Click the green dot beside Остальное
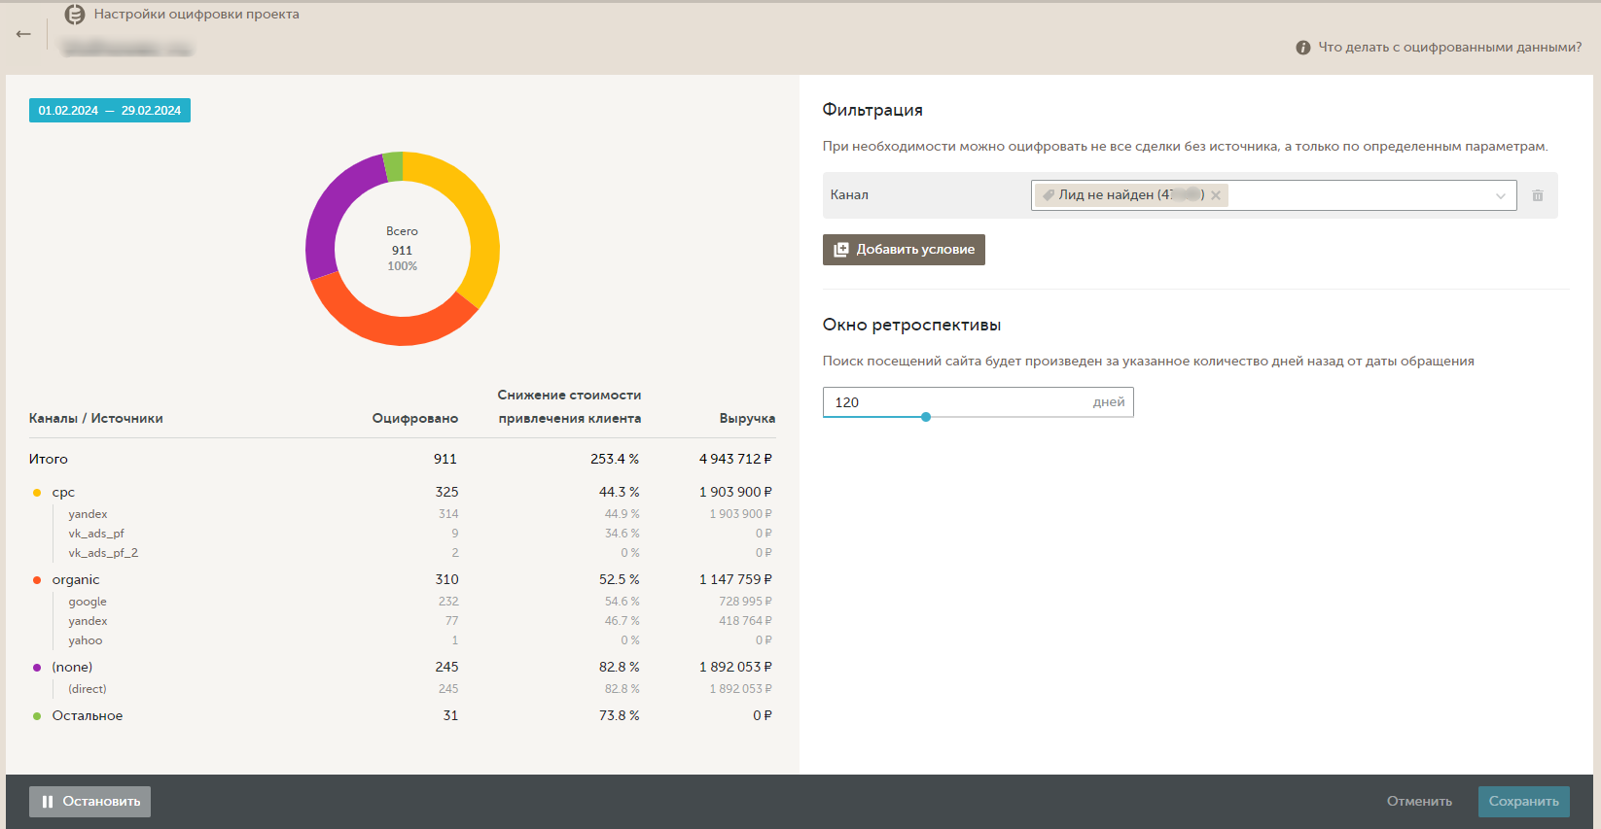The height and width of the screenshot is (829, 1601). (x=37, y=716)
